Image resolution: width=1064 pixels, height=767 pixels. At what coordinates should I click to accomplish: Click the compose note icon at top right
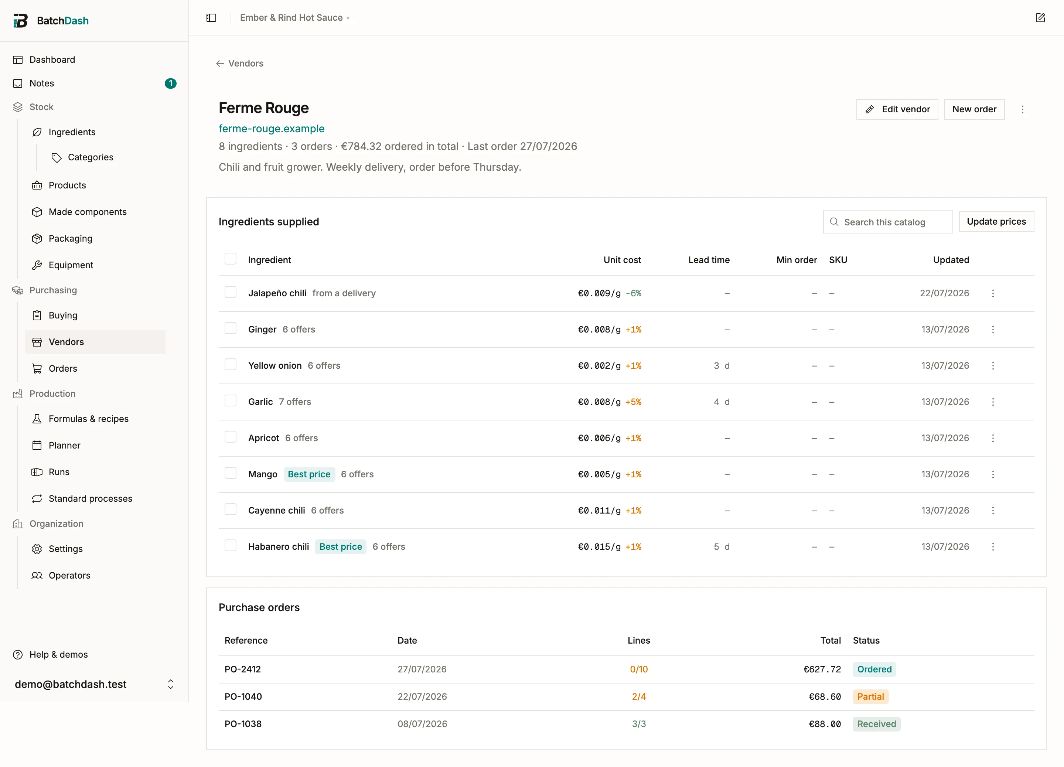(1040, 18)
